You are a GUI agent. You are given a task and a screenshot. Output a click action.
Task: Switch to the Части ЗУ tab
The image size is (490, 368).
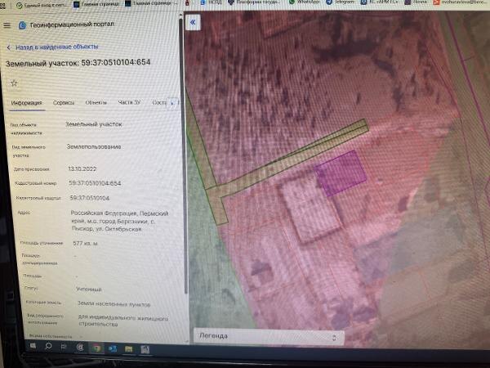(129, 102)
